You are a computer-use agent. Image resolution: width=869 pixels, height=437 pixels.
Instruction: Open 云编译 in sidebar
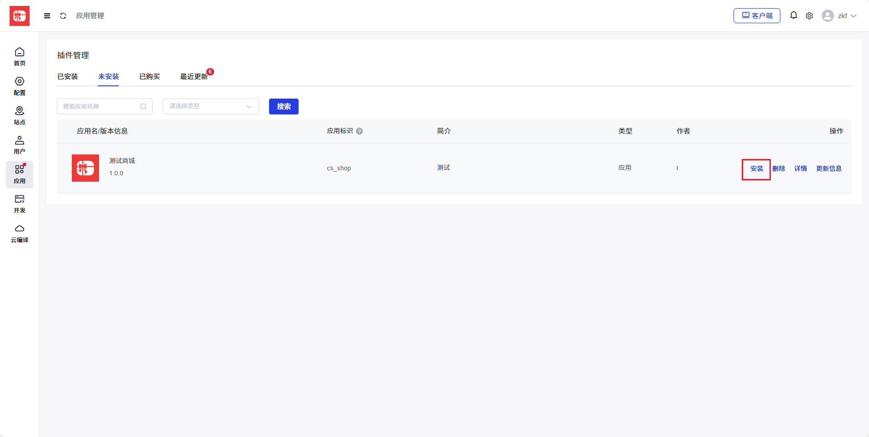click(x=20, y=233)
